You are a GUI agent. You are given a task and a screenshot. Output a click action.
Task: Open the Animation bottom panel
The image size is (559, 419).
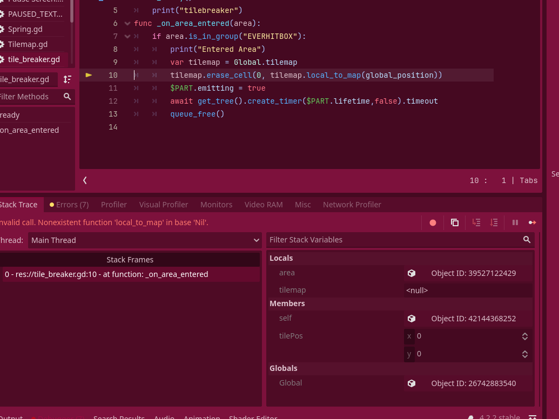click(202, 417)
